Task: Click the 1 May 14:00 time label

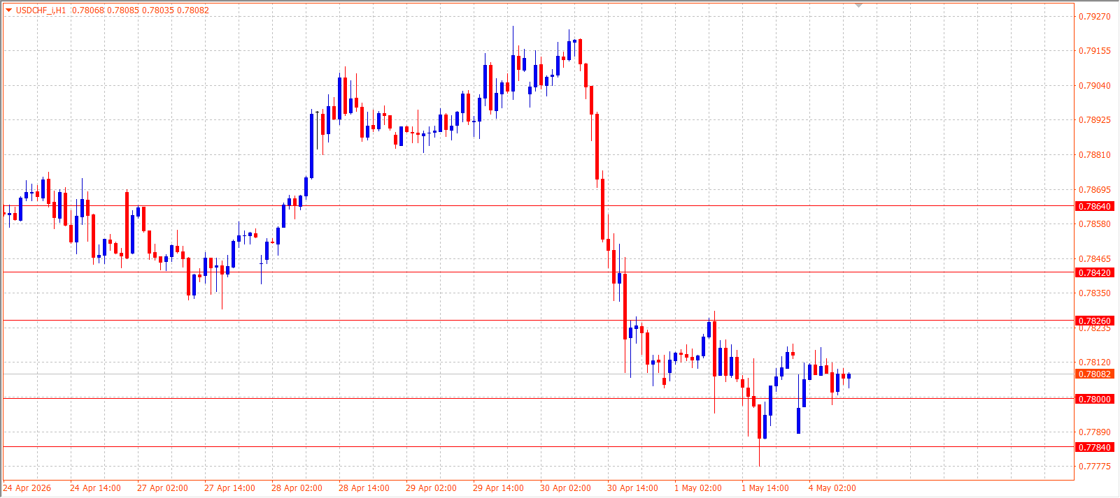Action: pos(765,488)
